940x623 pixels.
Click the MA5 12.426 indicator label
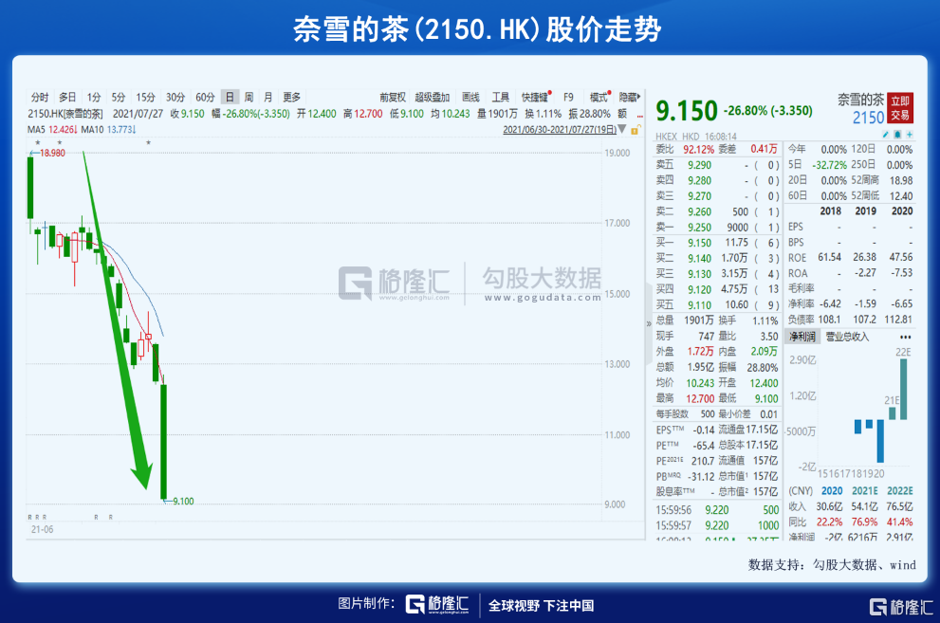52,129
